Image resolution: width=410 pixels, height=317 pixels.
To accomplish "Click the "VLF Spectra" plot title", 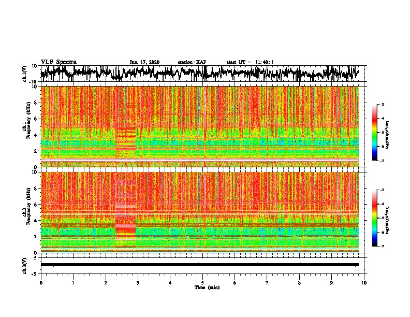I will [x=58, y=62].
